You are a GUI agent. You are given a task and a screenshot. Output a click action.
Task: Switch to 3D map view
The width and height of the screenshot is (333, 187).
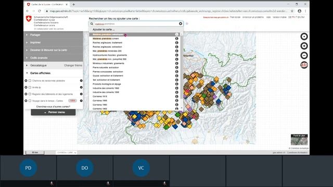coord(304,65)
